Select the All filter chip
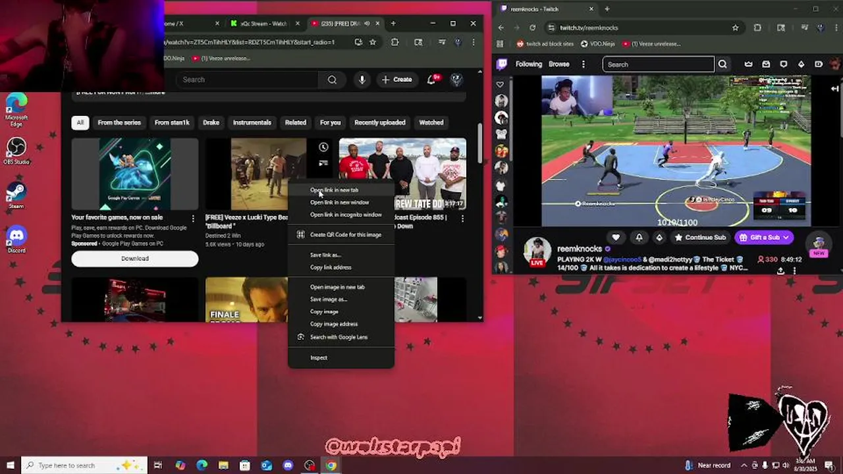The height and width of the screenshot is (474, 843). (x=80, y=122)
